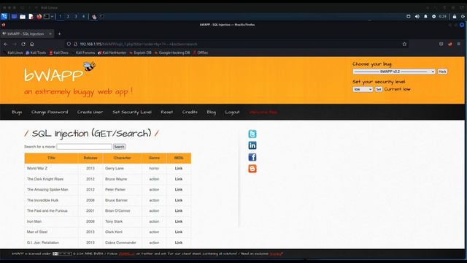The height and width of the screenshot is (263, 467).
Task: Click the Reset menu item
Action: tap(167, 112)
